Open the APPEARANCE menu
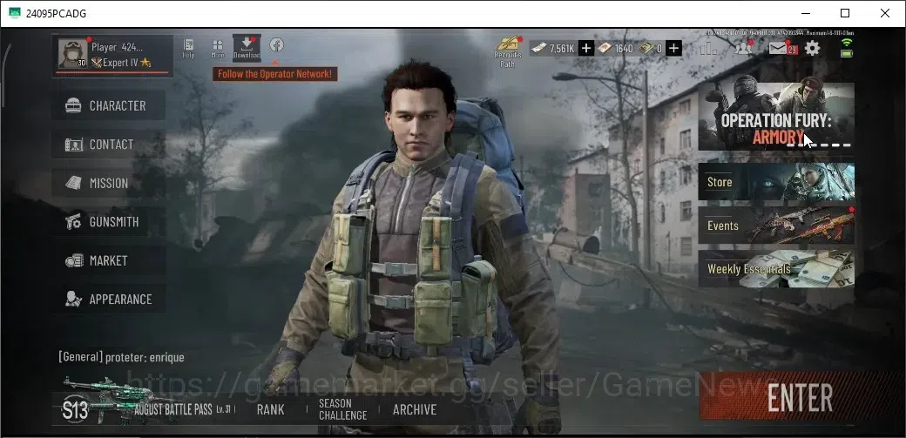This screenshot has width=906, height=438. coord(109,300)
